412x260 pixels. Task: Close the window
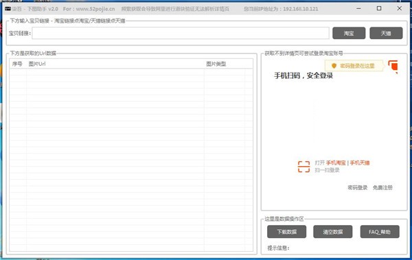coord(400,8)
